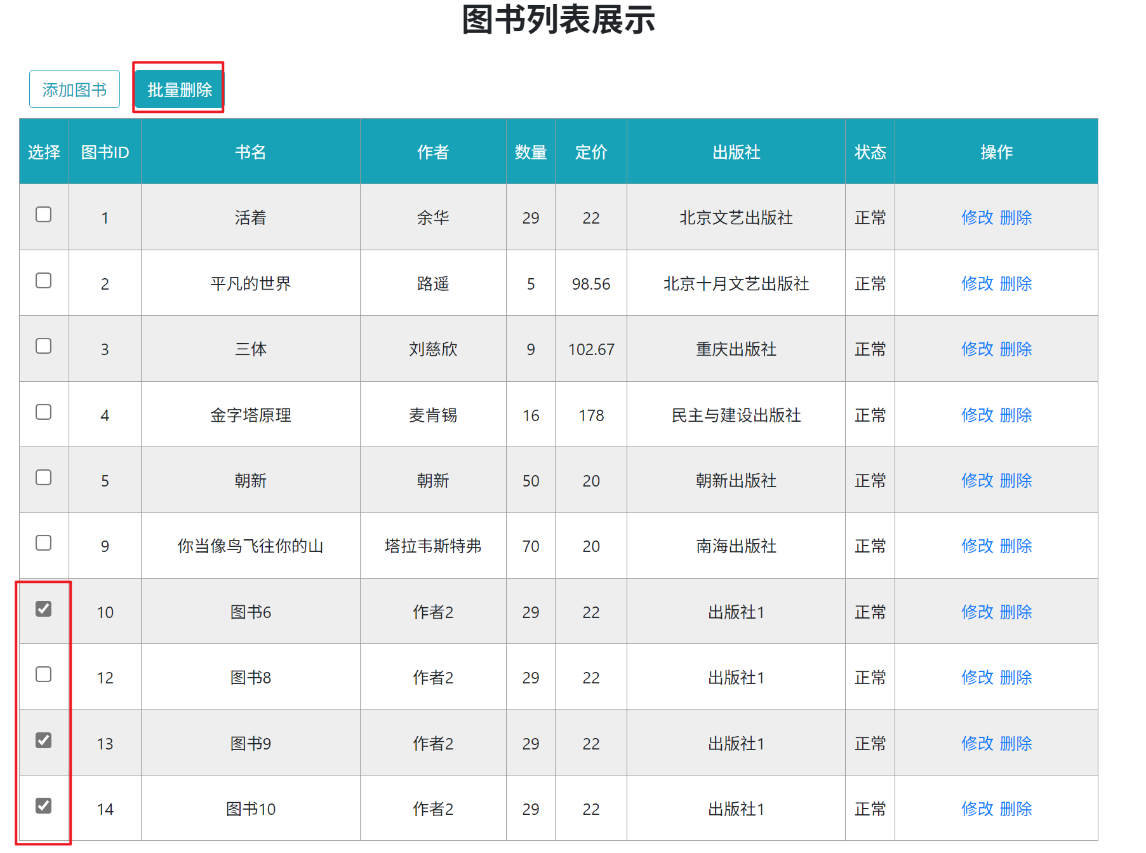Click publisher 重庆出版社

click(x=736, y=349)
